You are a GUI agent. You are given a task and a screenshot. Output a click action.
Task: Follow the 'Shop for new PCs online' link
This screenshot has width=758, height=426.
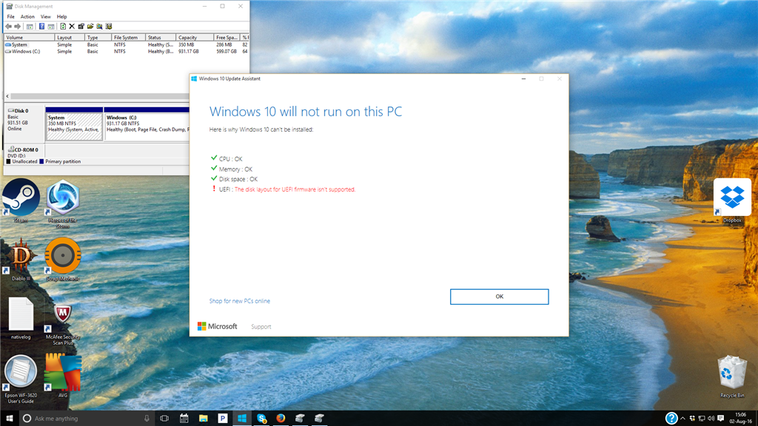click(x=240, y=301)
